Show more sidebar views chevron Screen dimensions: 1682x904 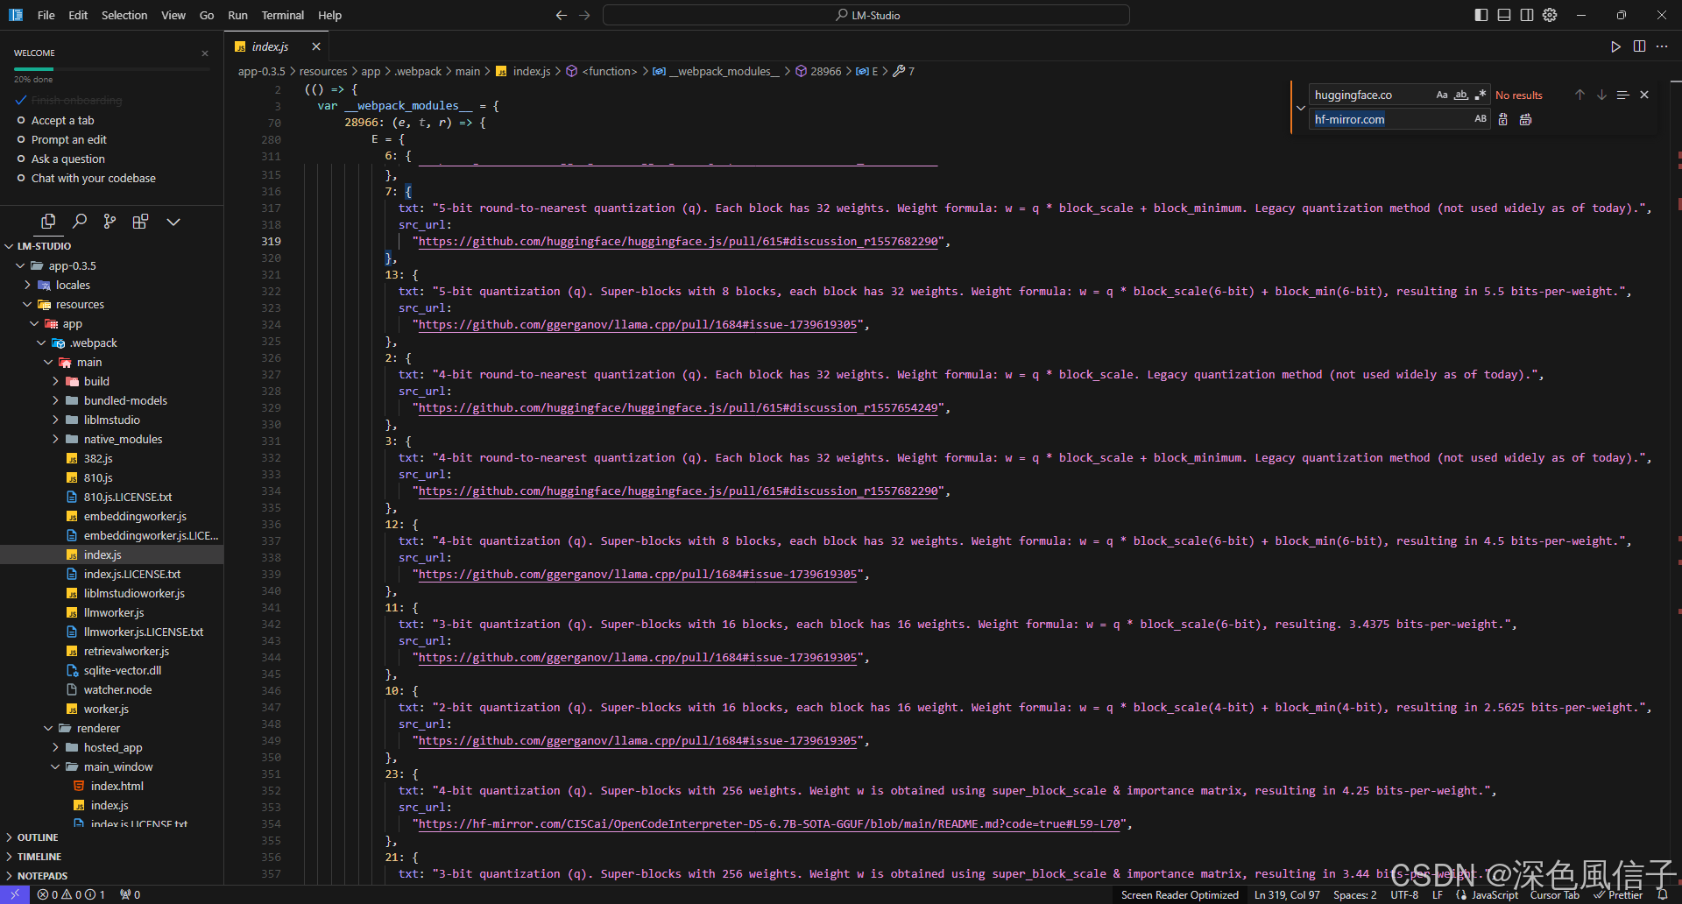click(173, 222)
